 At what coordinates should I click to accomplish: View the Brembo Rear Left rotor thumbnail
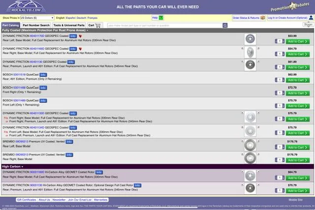coord(250,145)
